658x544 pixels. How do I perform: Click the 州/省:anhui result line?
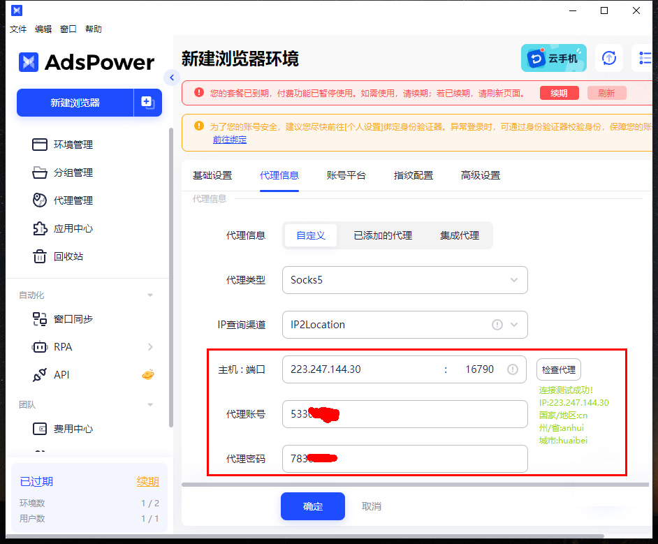pyautogui.click(x=562, y=428)
